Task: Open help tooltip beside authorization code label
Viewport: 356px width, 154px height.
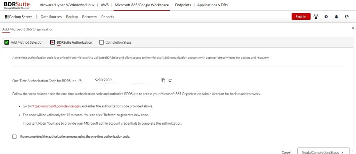Action: click(80, 81)
